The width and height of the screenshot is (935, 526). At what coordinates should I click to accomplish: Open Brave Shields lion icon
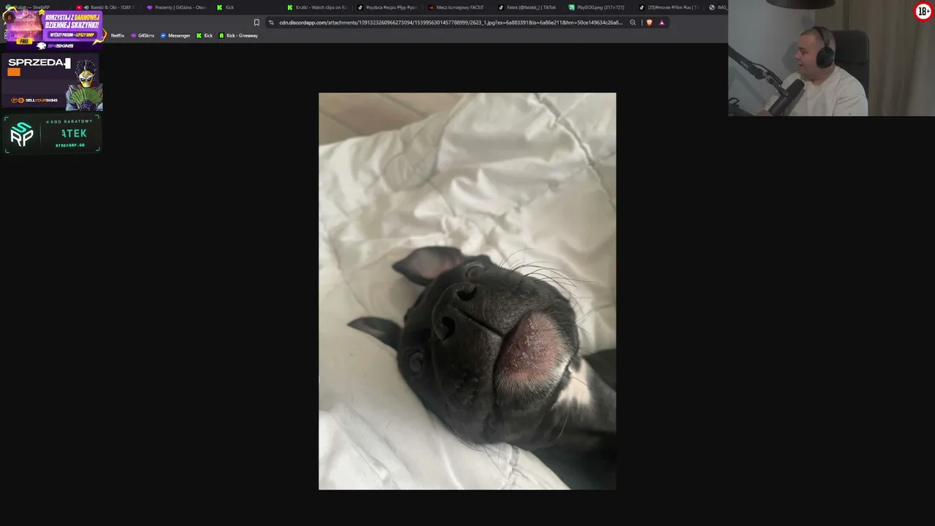(649, 23)
